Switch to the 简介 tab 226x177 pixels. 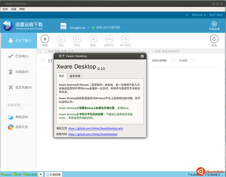click(x=62, y=76)
